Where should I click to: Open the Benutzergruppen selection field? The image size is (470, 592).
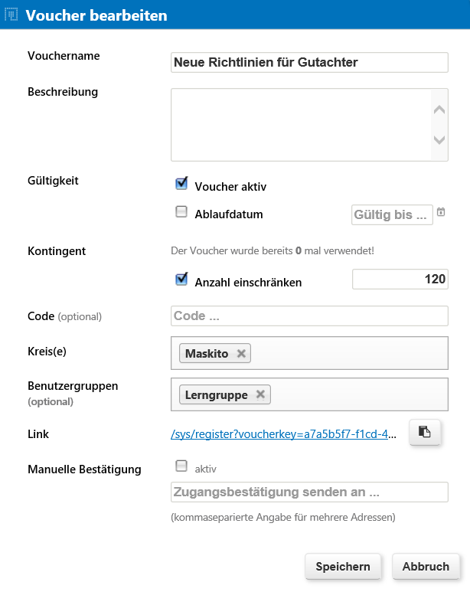point(309,394)
